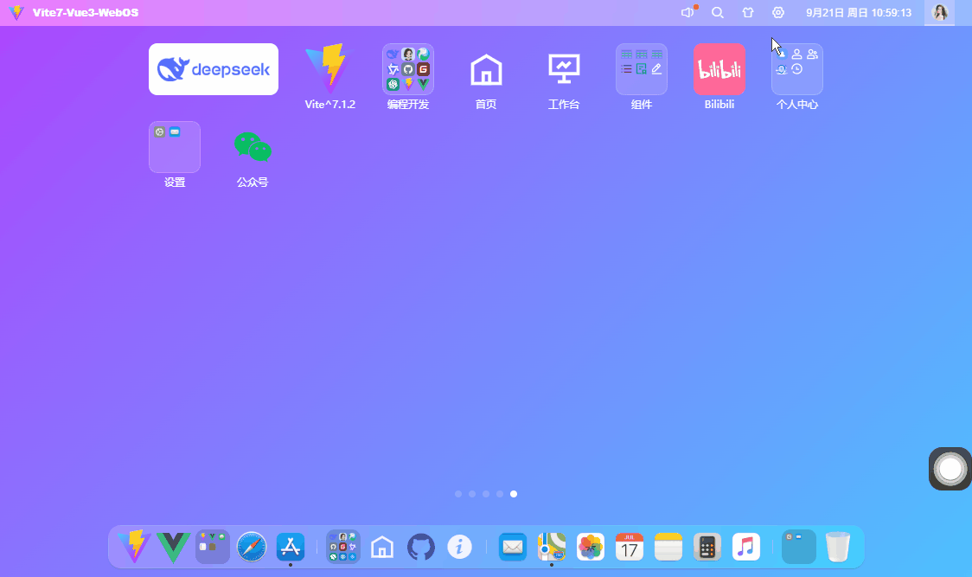Click the home icon in the dock
The image size is (972, 577).
382,547
